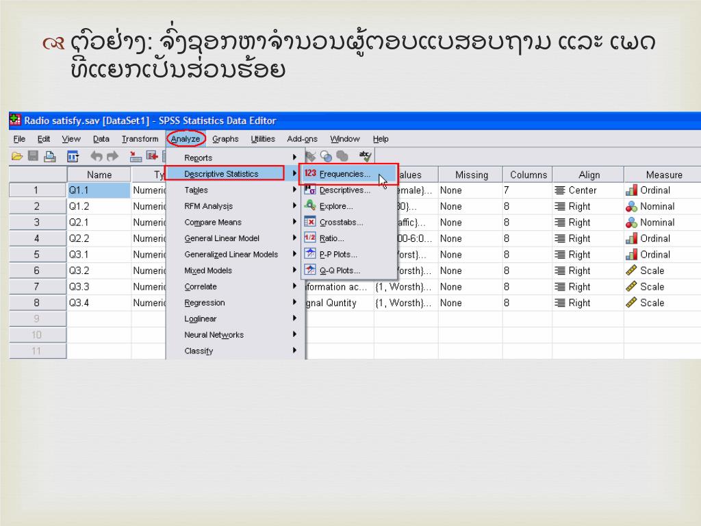Expand the Compare Means submenu
This screenshot has height=526, width=701.
[235, 222]
